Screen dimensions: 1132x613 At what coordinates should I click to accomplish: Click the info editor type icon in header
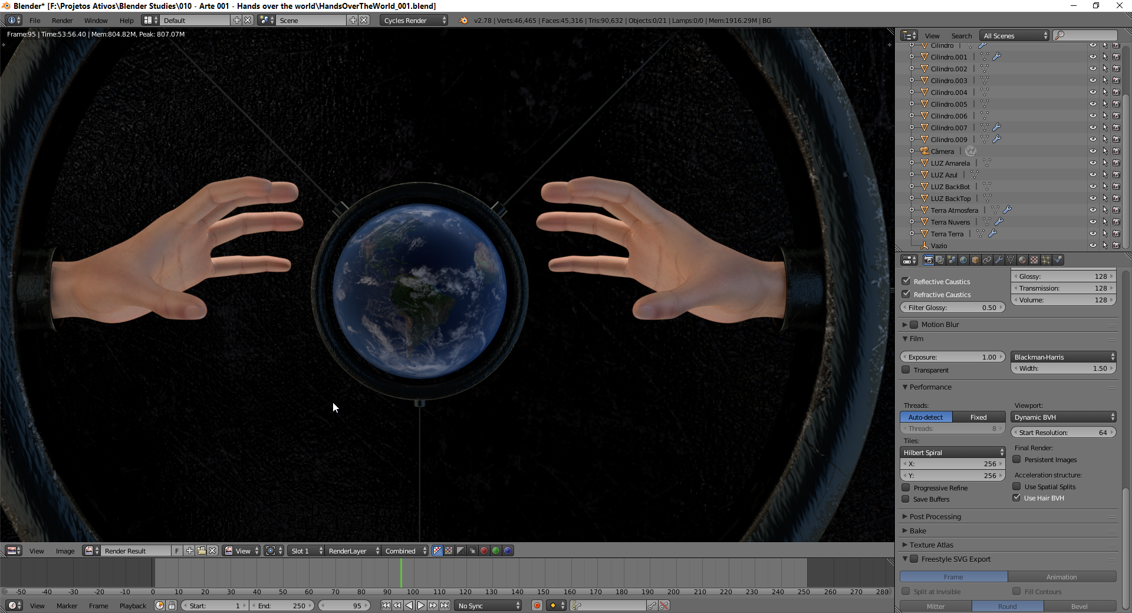click(x=14, y=20)
